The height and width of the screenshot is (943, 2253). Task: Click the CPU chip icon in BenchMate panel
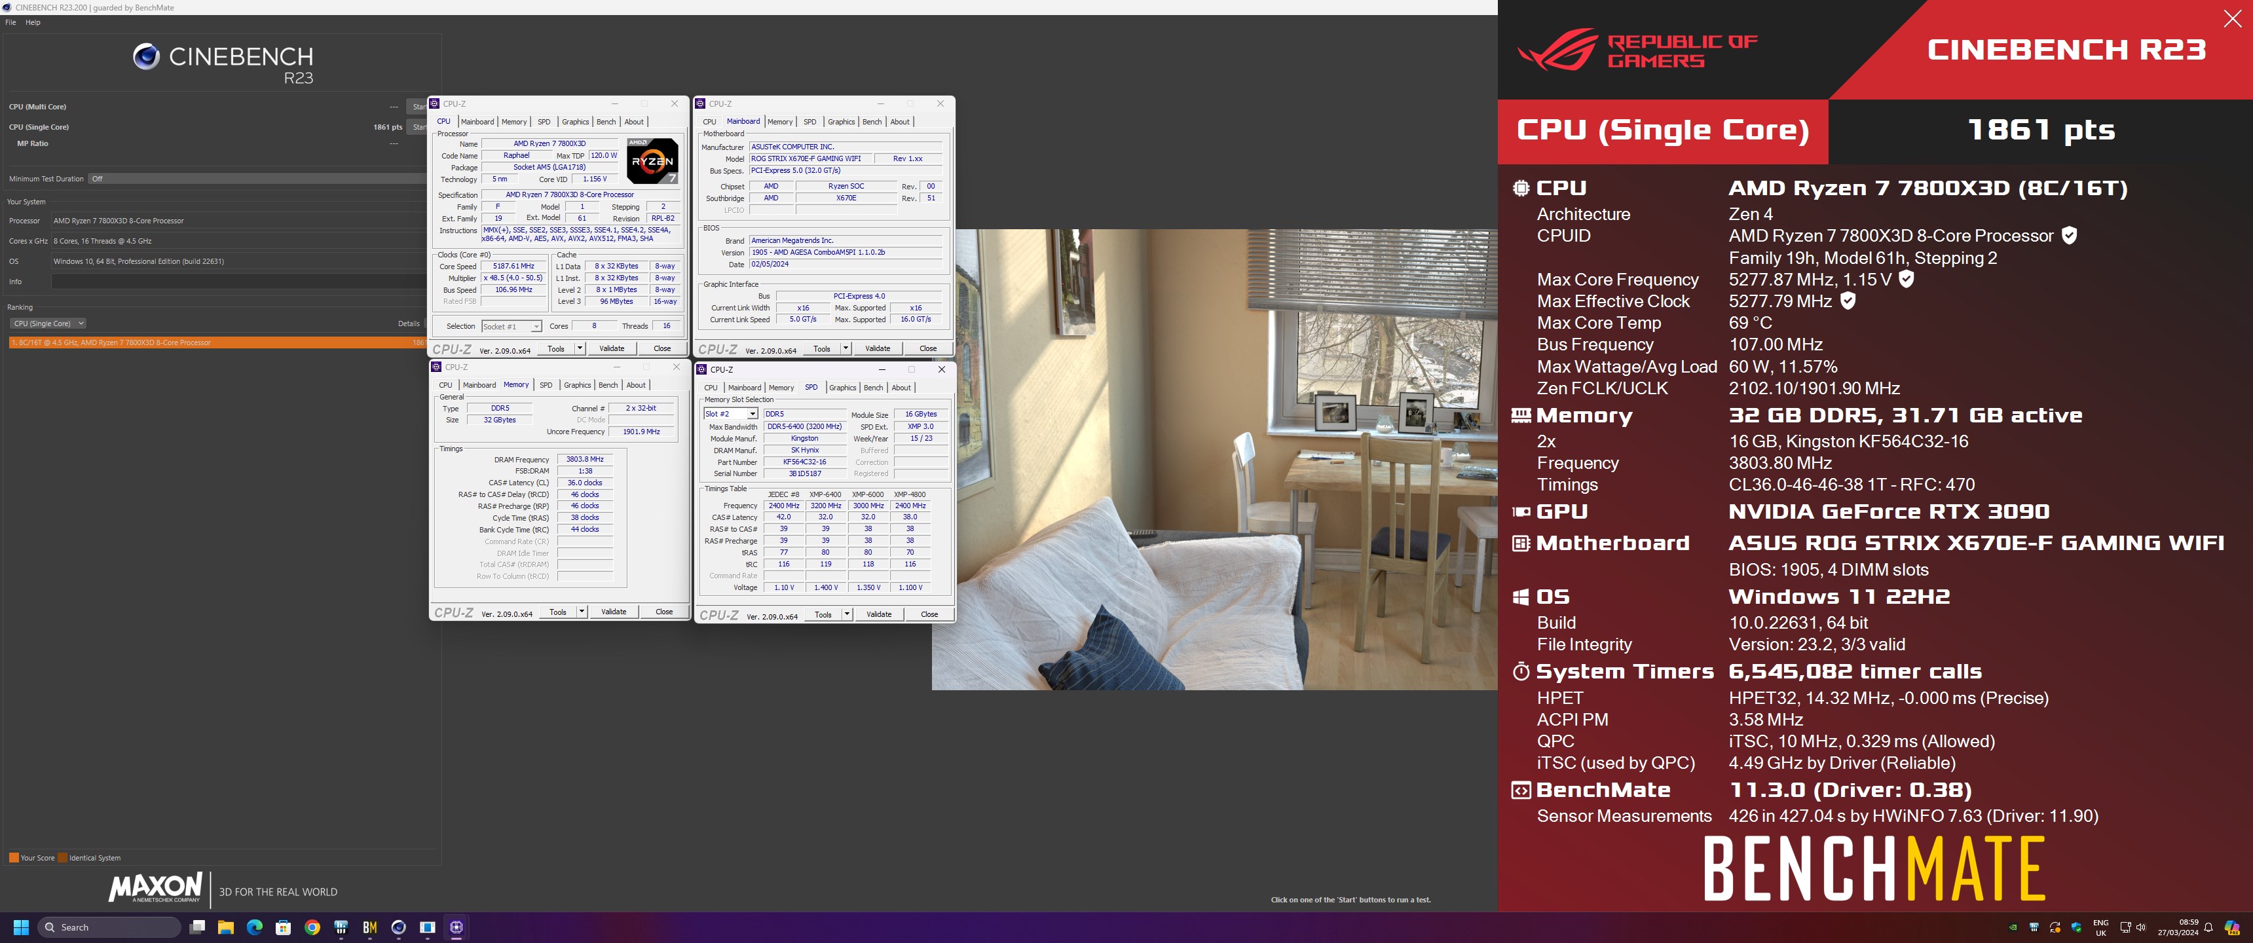click(x=1521, y=188)
